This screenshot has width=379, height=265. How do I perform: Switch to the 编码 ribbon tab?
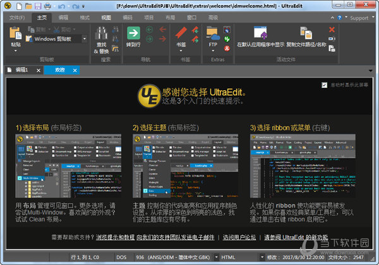click(128, 18)
